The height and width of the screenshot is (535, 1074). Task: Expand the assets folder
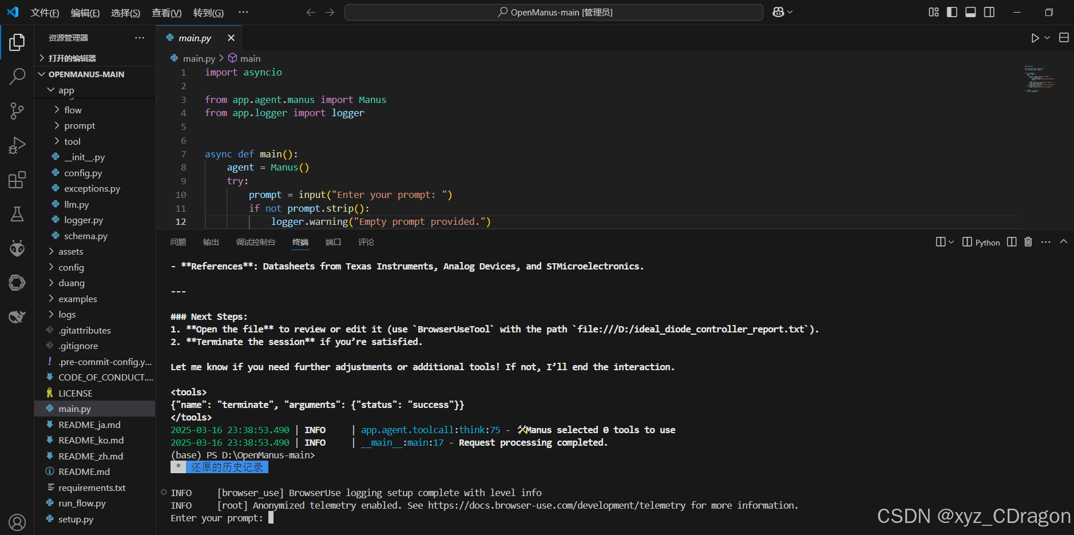click(x=70, y=252)
